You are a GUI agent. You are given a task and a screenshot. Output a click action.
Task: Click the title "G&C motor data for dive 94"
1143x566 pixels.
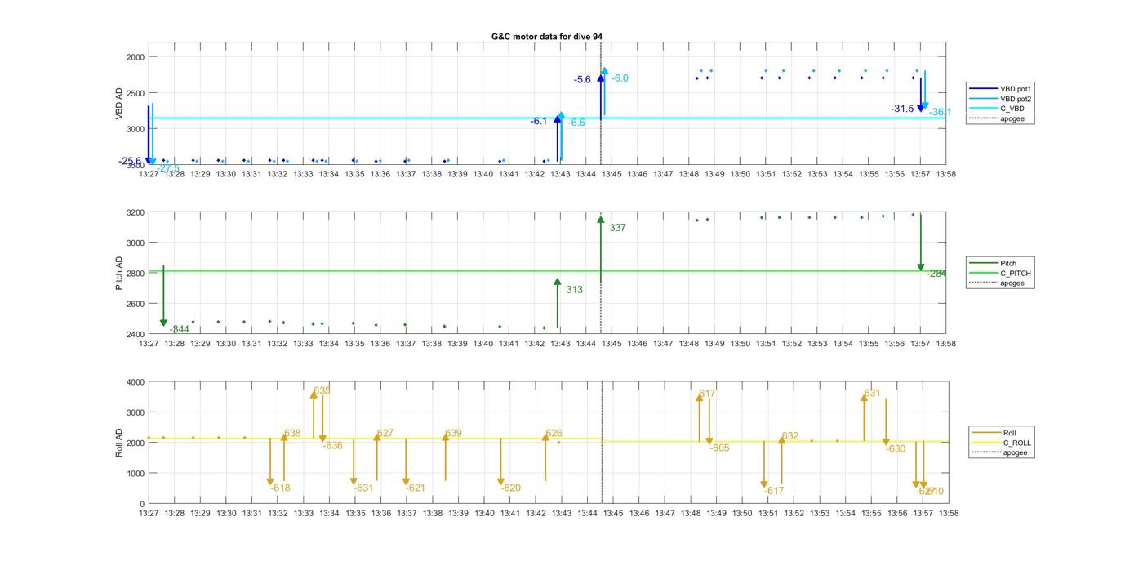546,37
